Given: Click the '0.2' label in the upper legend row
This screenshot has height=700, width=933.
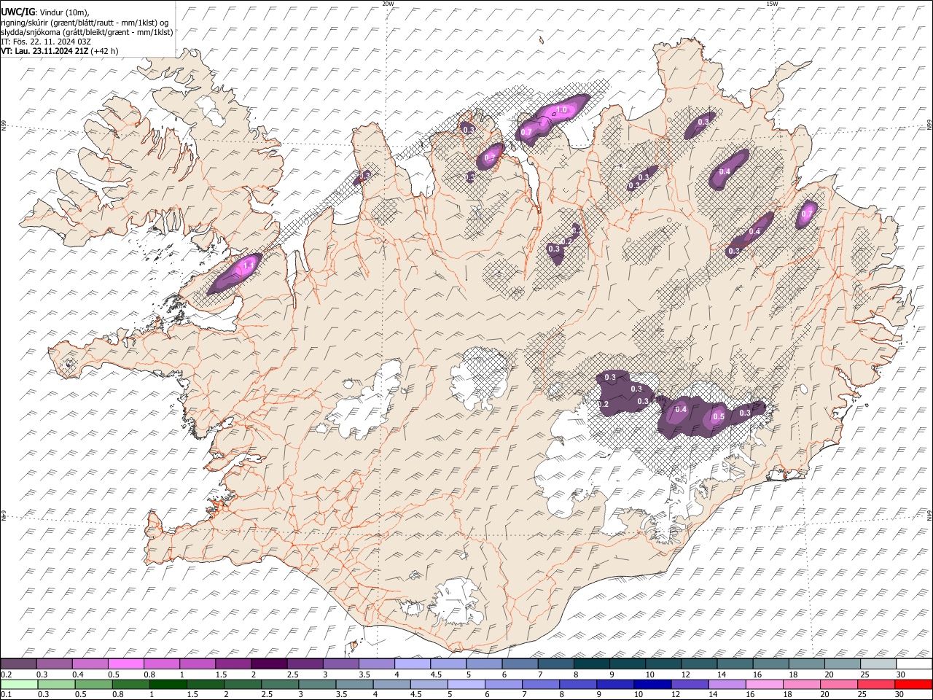Looking at the screenshot, I should [x=5, y=674].
